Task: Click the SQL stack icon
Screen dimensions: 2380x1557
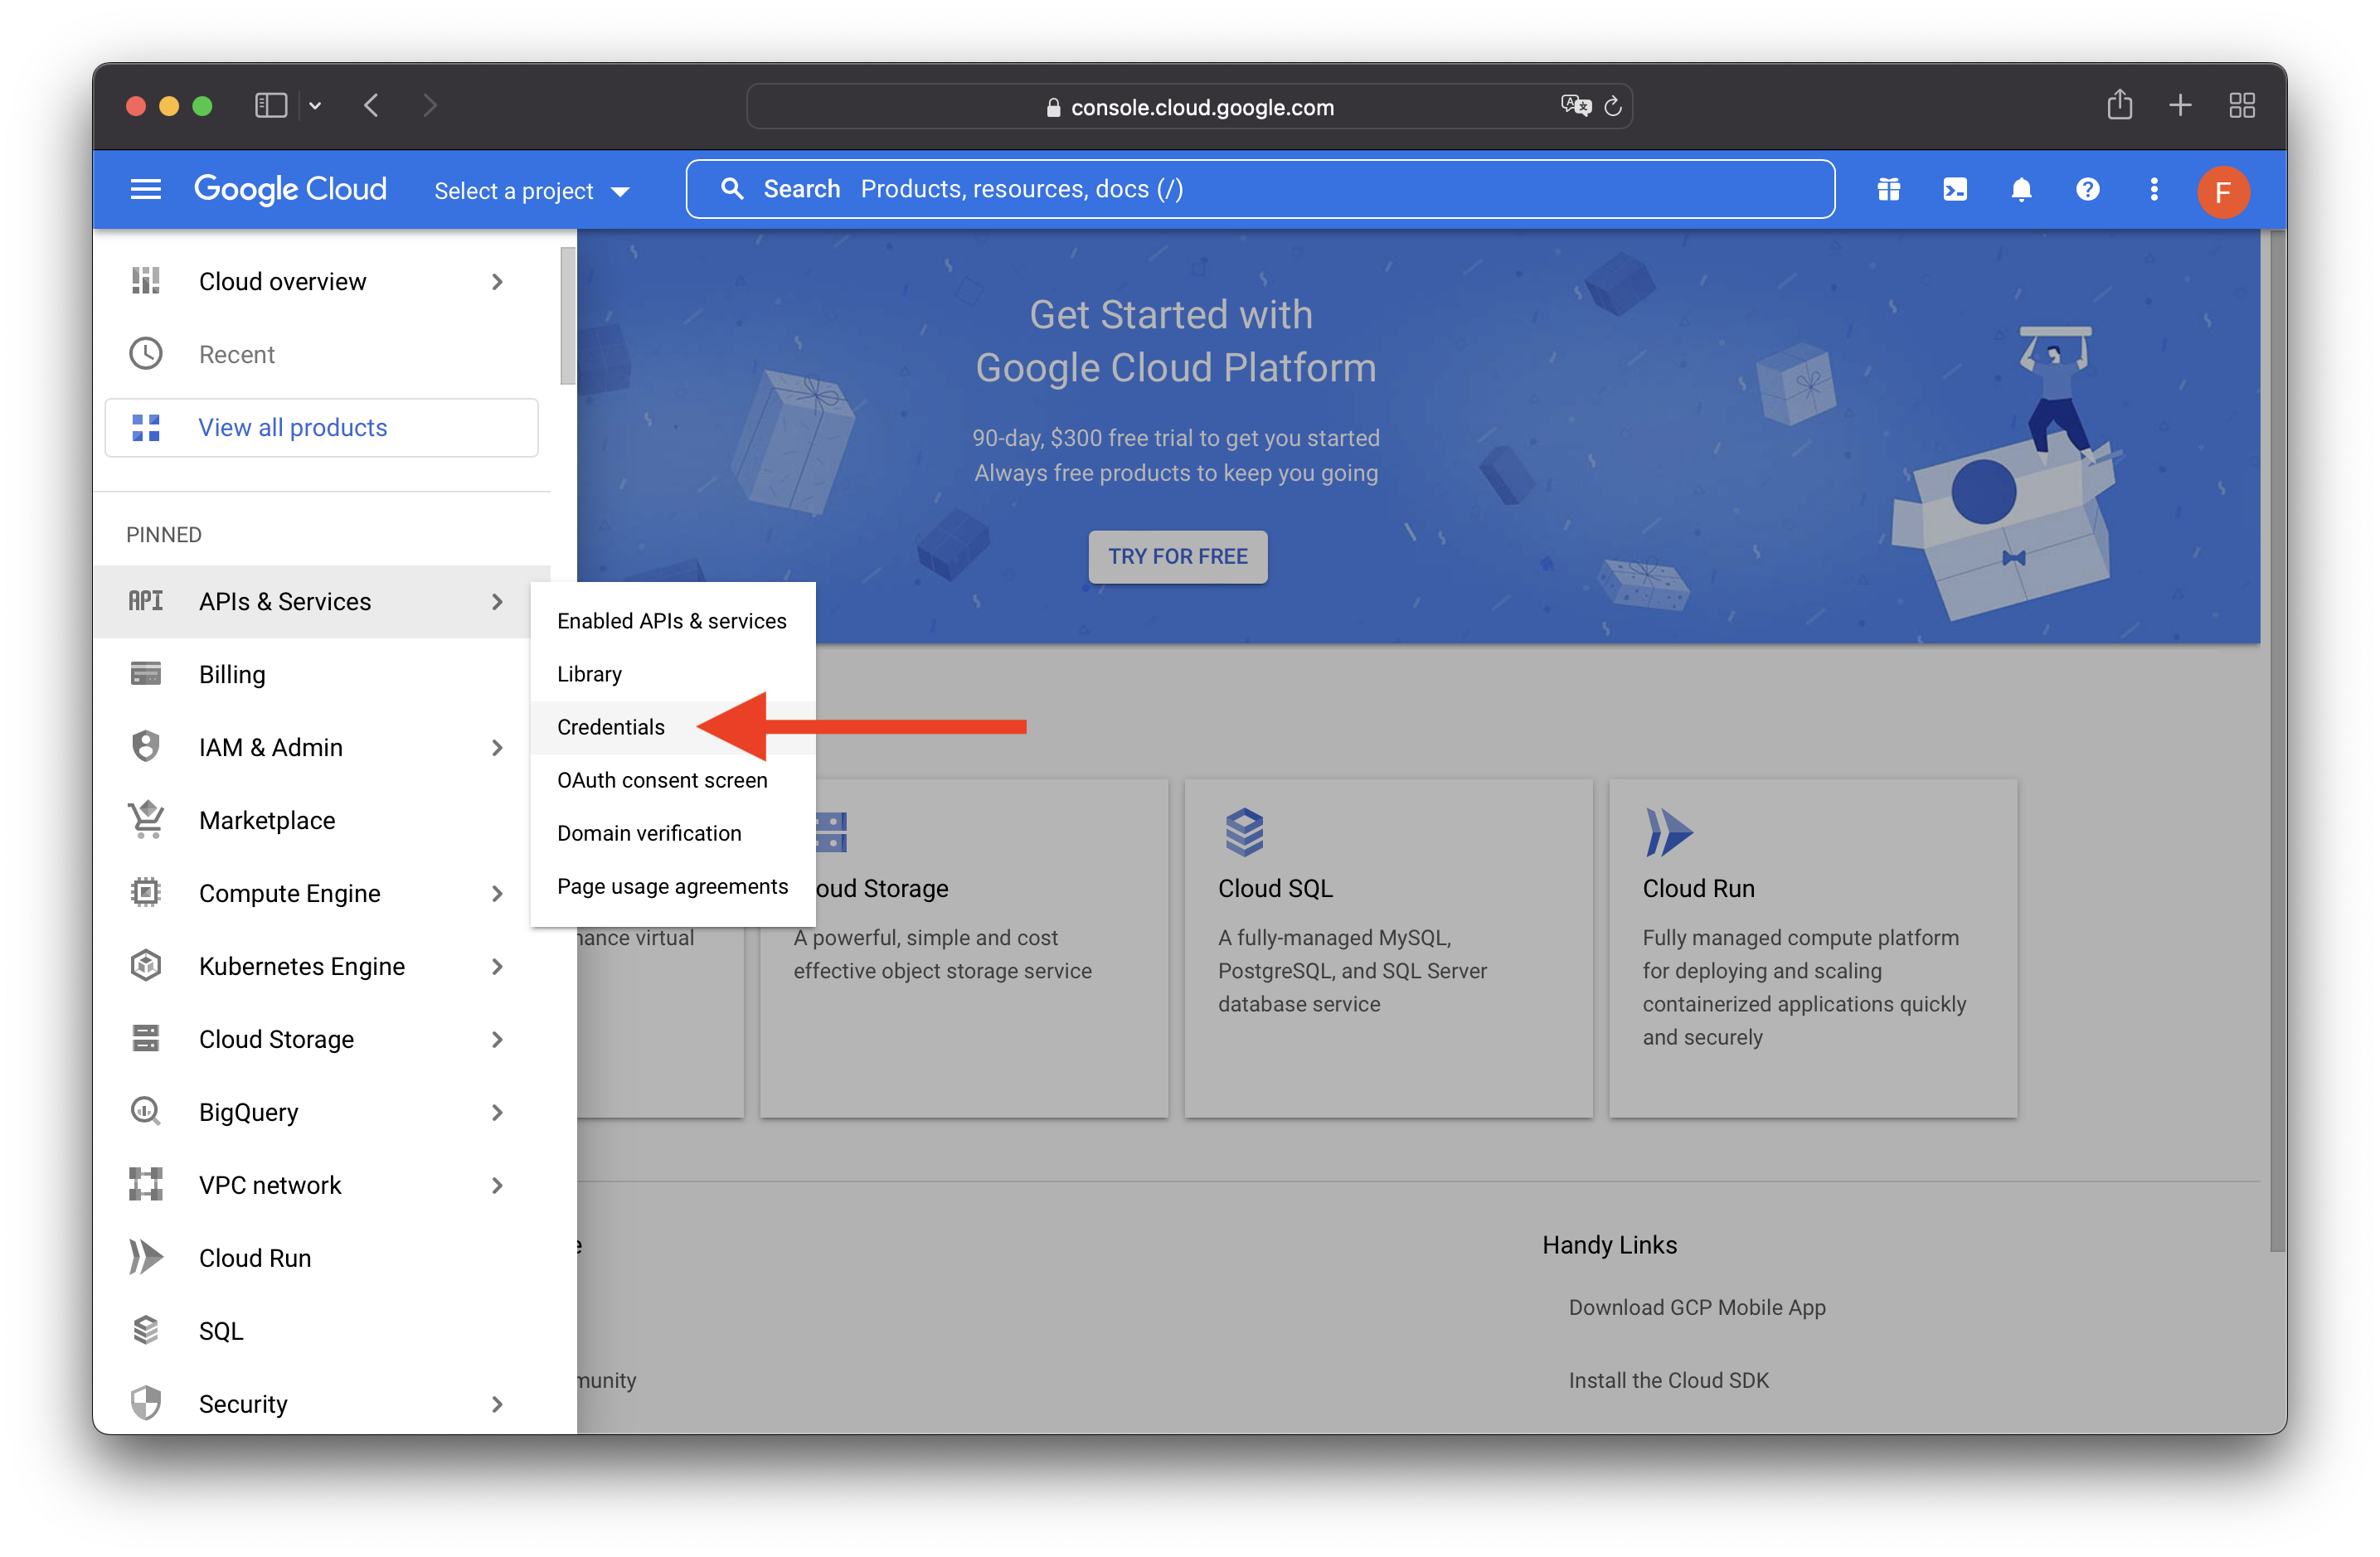Action: (x=146, y=1331)
